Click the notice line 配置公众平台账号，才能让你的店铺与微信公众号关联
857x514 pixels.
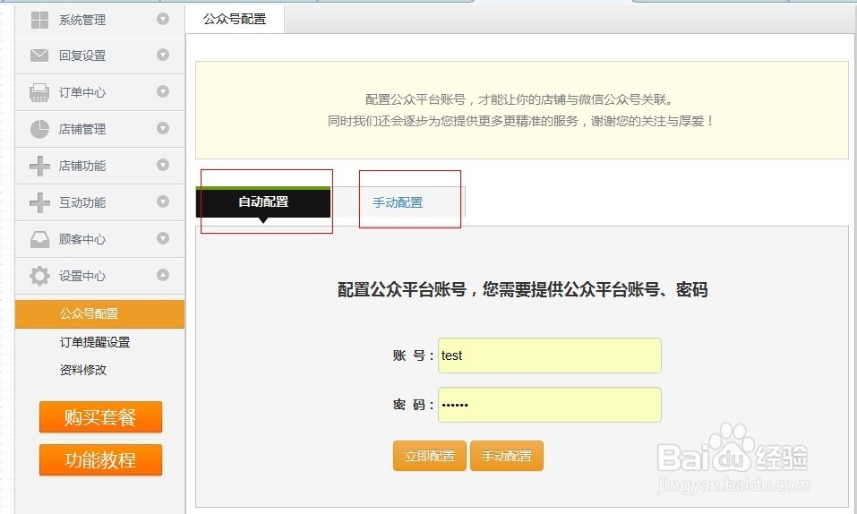[x=518, y=99]
